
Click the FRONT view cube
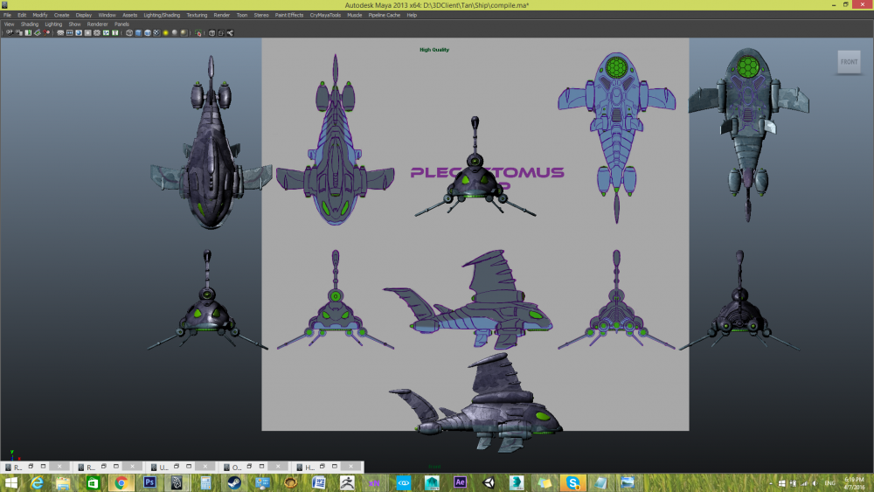[849, 62]
